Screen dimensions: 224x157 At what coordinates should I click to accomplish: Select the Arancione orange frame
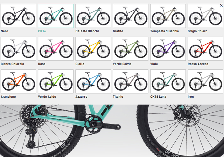click(19, 81)
